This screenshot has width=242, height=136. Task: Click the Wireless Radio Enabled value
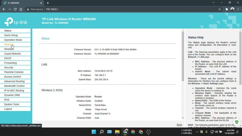pos(98,101)
